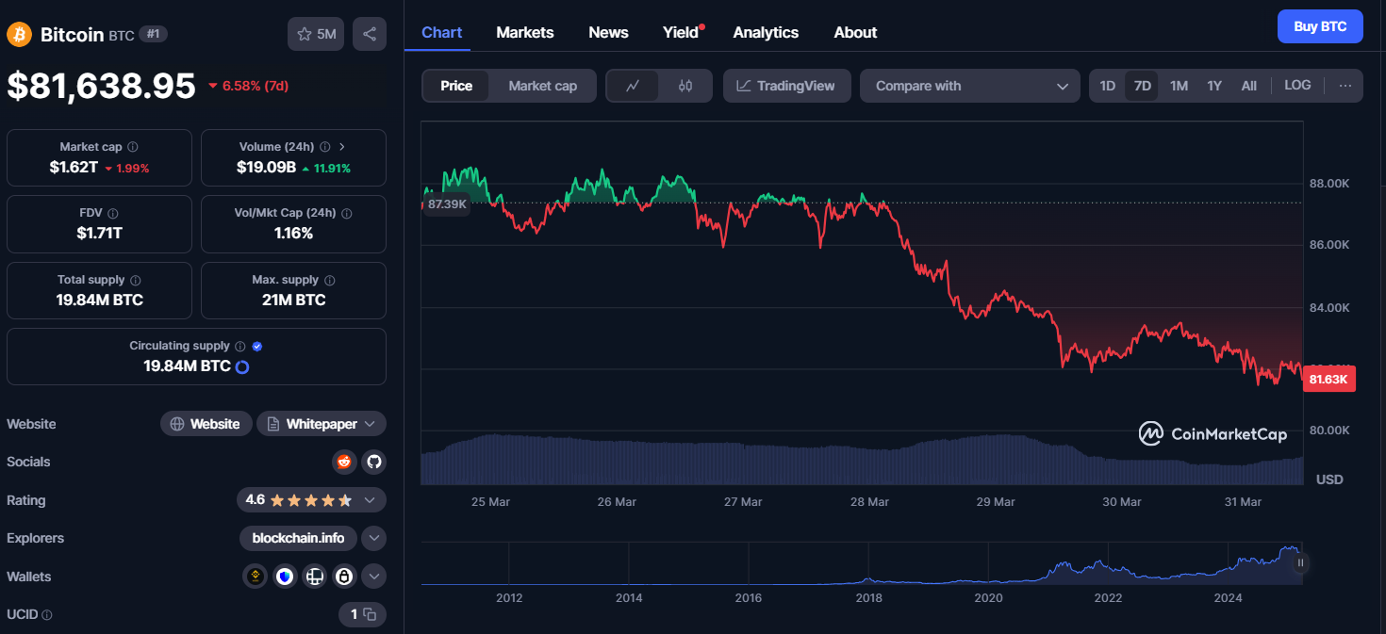This screenshot has width=1386, height=634.
Task: Open the Chart tab
Action: (x=441, y=32)
